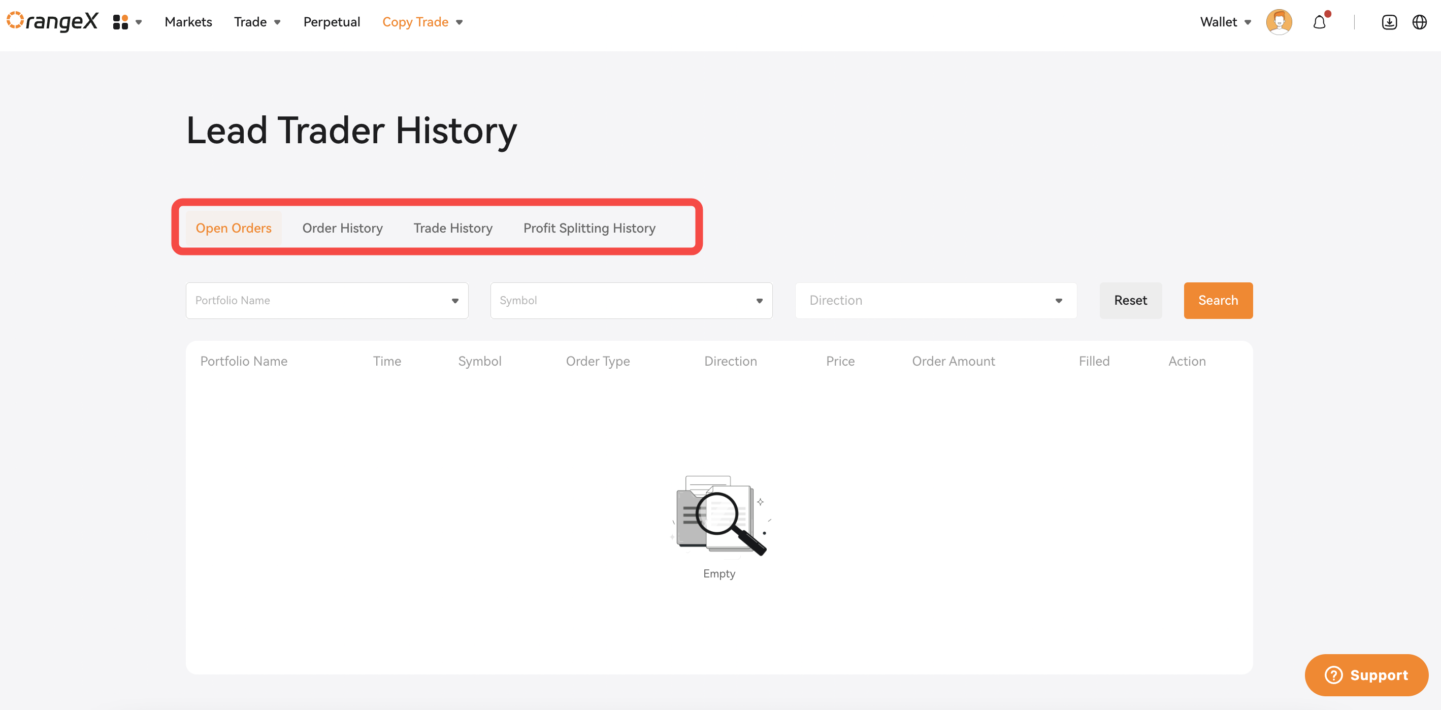
Task: Open the Portfolio Name filter dropdown
Action: pyautogui.click(x=326, y=301)
